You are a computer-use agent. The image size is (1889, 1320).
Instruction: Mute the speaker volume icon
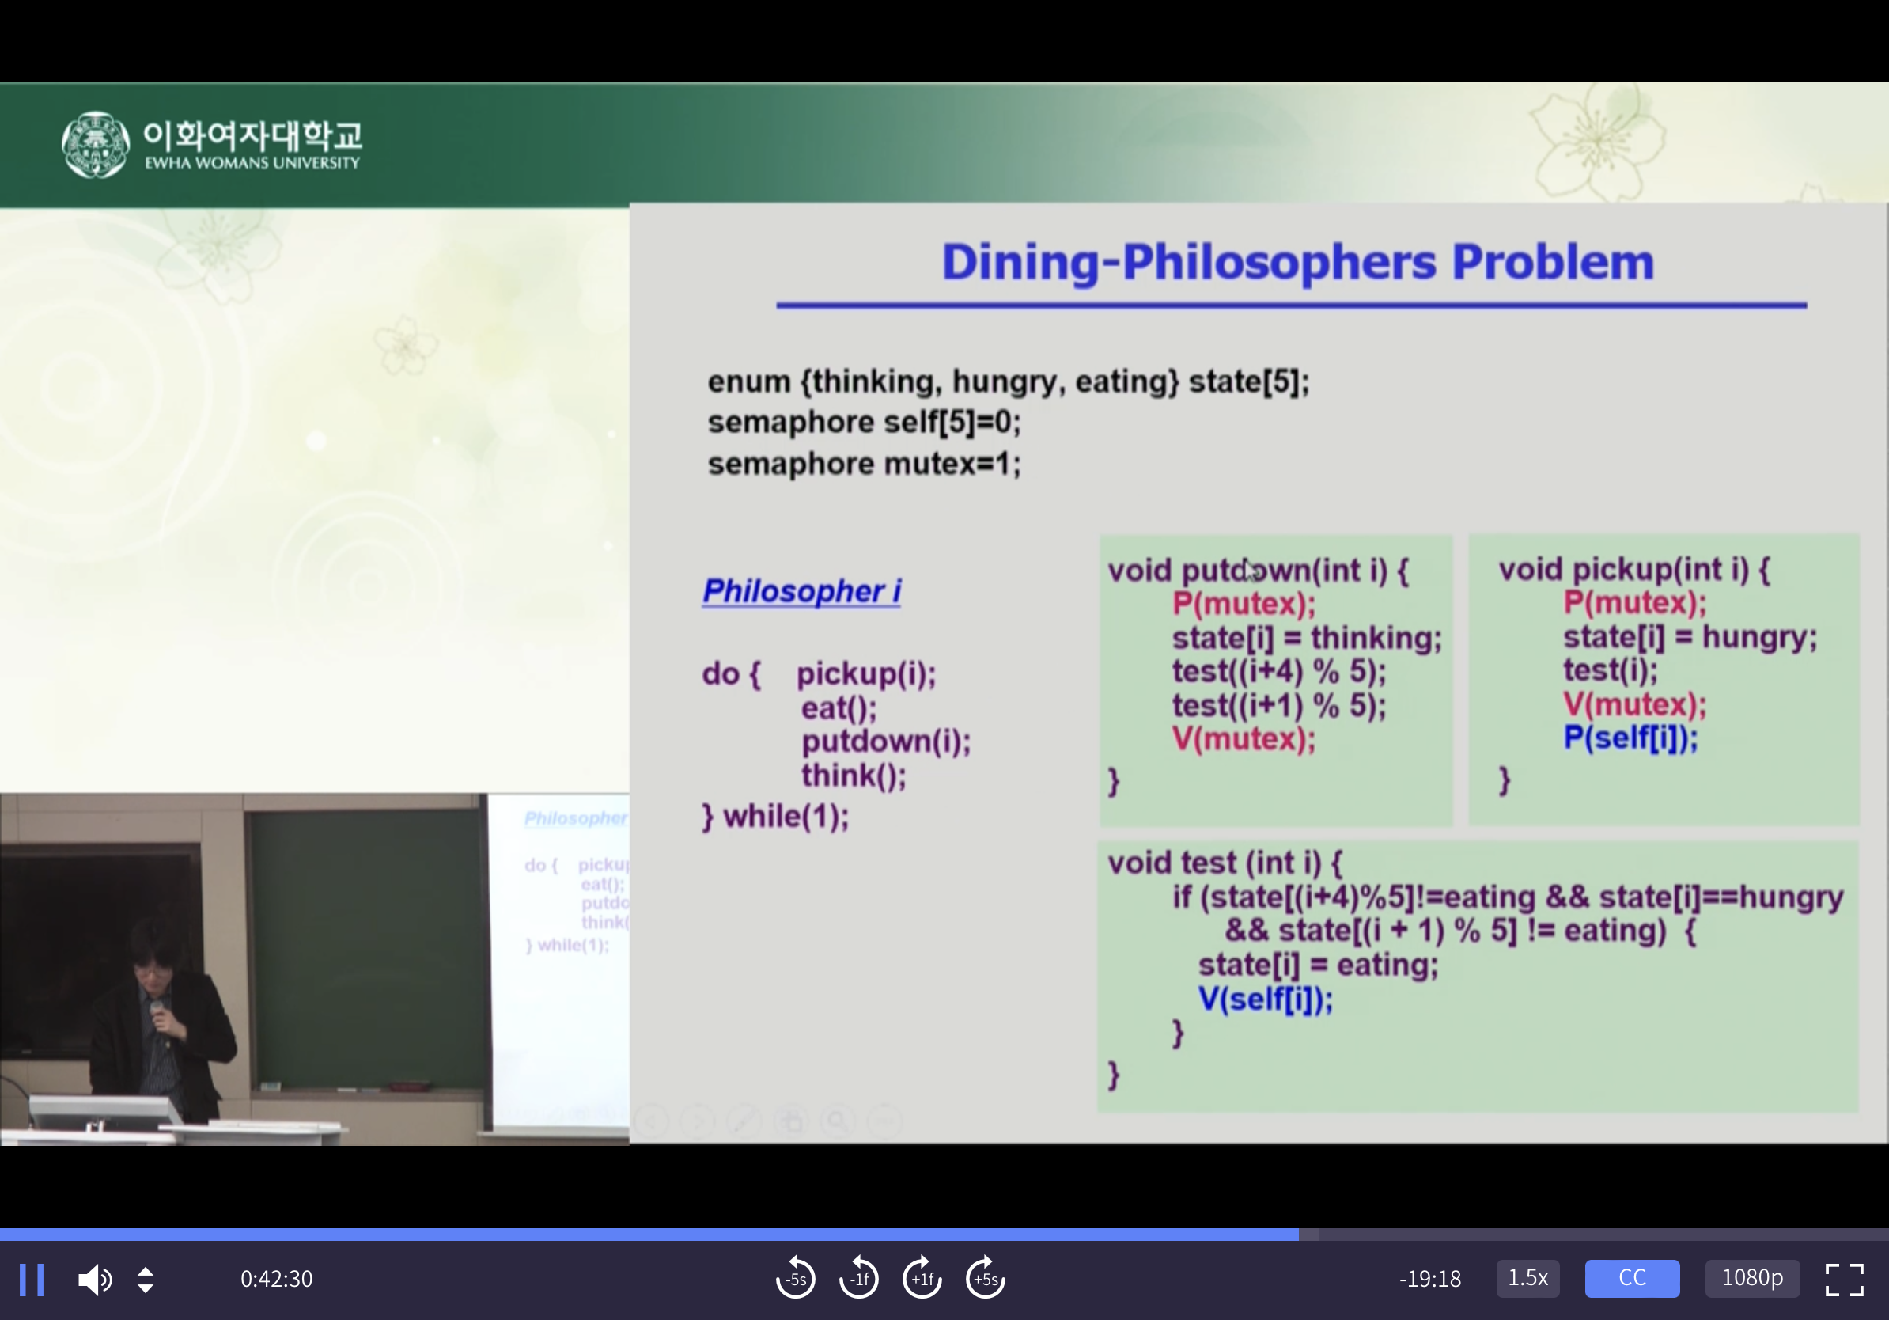click(x=94, y=1280)
